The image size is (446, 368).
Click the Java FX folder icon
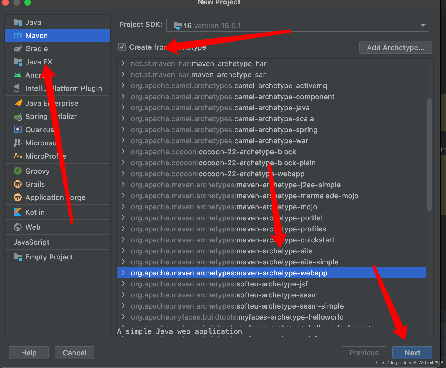[x=18, y=62]
